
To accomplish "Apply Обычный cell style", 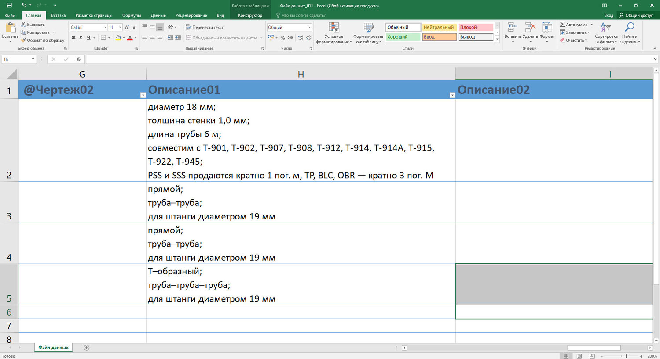I will (403, 27).
